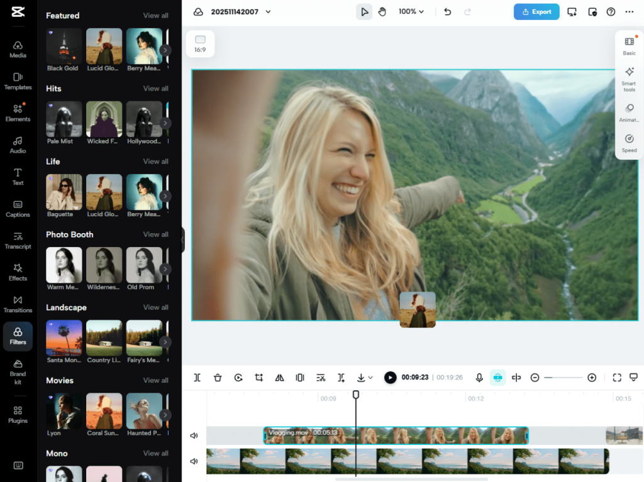This screenshot has height=482, width=644.
Task: Open the more options ellipsis menu
Action: [x=629, y=12]
